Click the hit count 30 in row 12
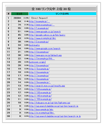This screenshot has height=125, width=103. pos(19,55)
